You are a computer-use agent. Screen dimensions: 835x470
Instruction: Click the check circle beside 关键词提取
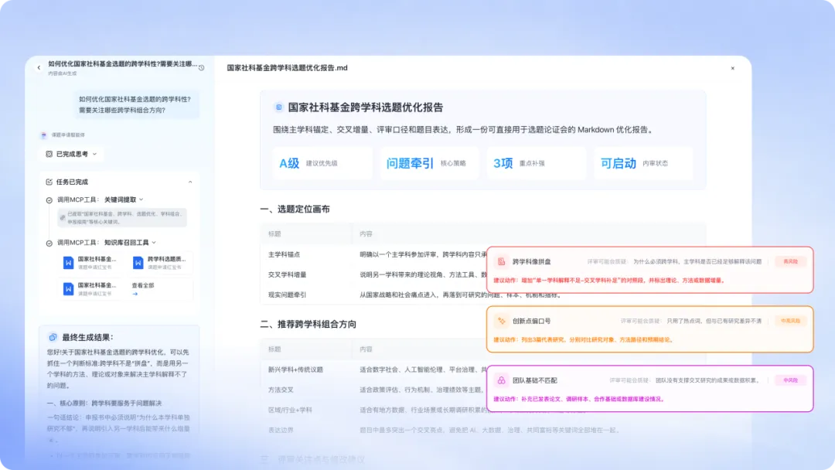(49, 200)
